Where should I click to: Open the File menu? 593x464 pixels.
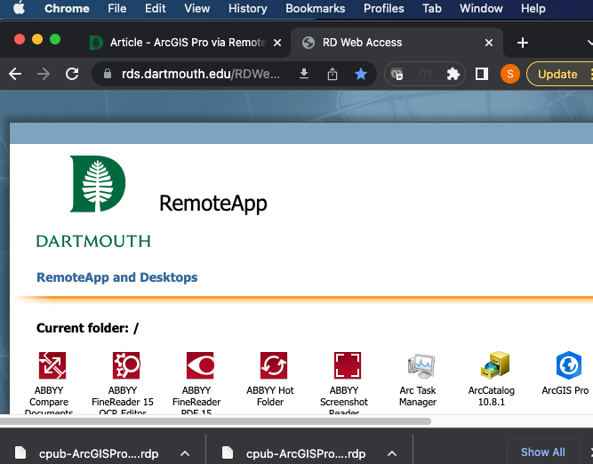[116, 8]
